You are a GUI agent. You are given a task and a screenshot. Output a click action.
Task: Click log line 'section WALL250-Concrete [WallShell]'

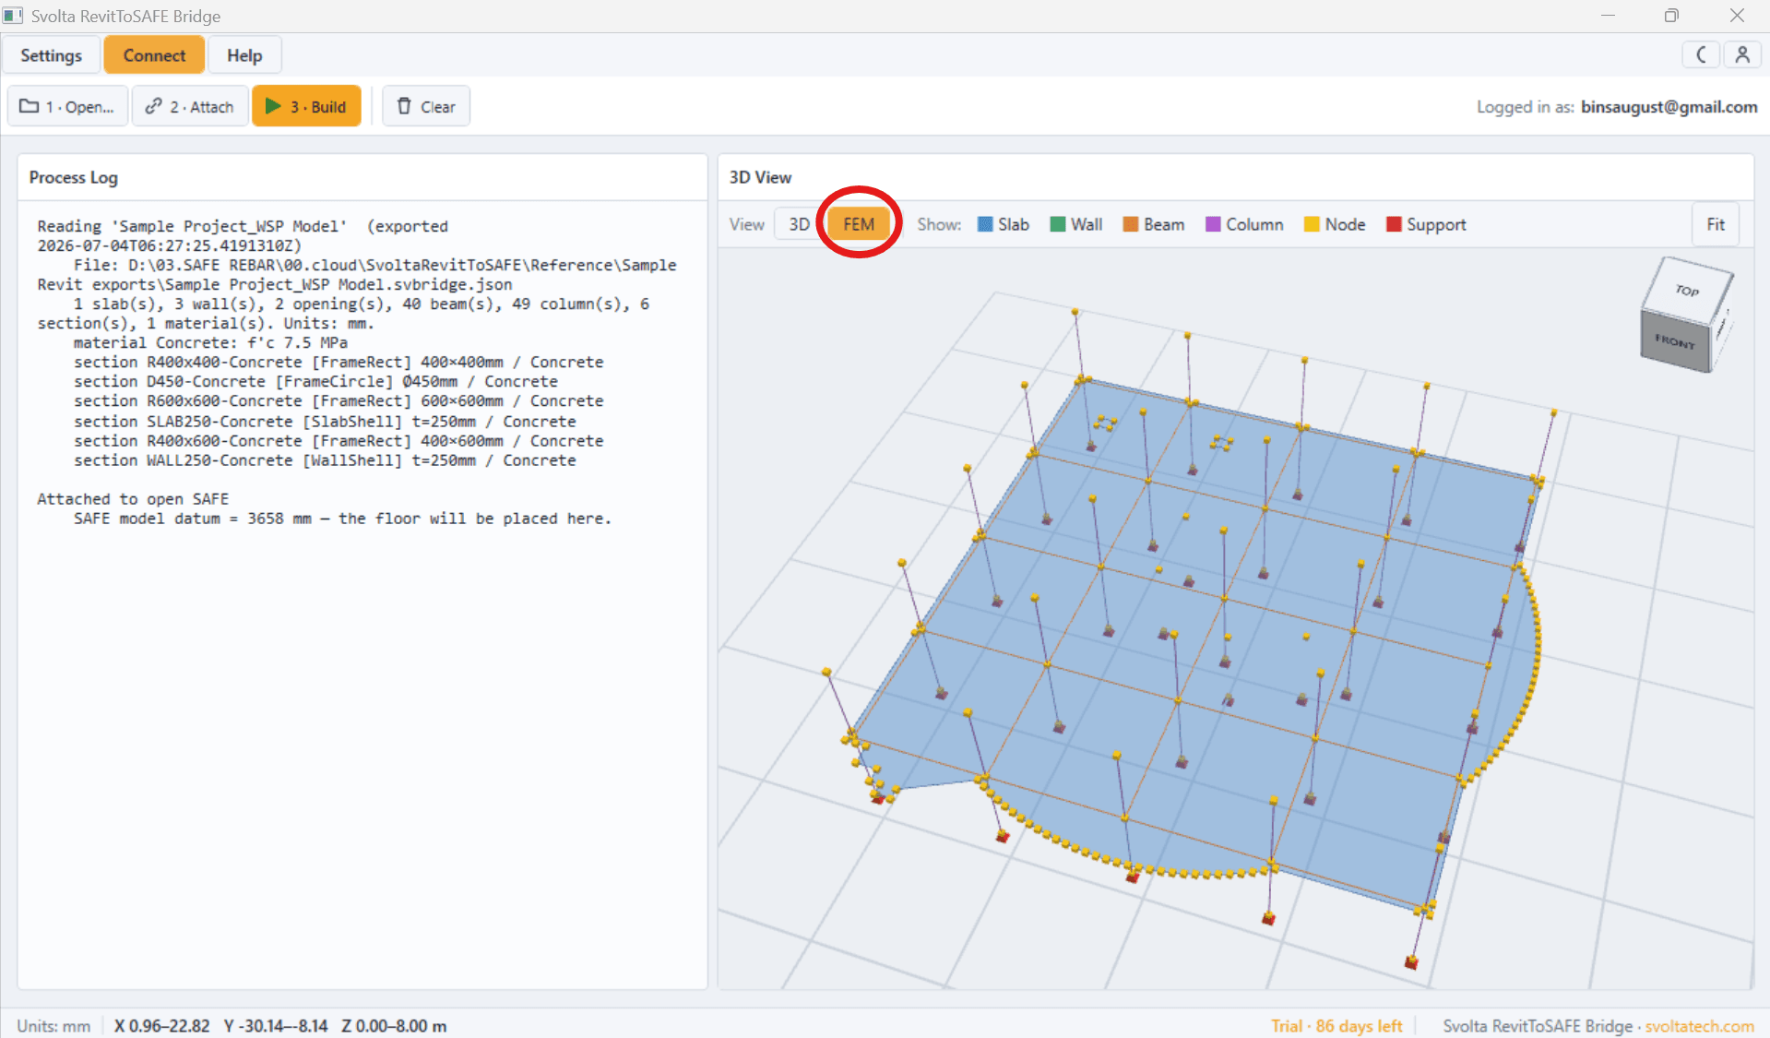coord(325,460)
